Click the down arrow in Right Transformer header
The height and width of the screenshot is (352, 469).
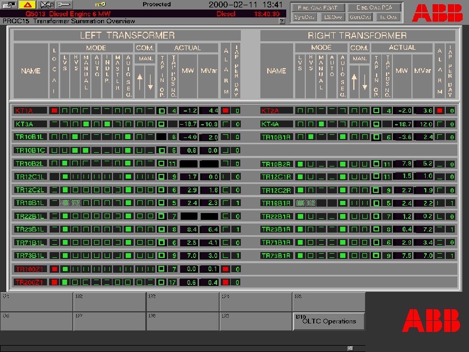pyautogui.click(x=364, y=82)
